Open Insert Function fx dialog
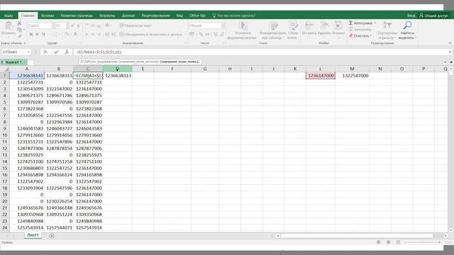The width and height of the screenshot is (454, 255). [x=67, y=52]
